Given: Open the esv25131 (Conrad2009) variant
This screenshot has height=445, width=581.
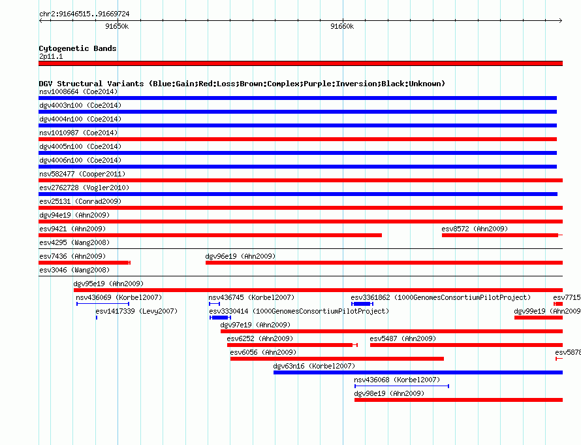Looking at the screenshot, I should 80,201.
